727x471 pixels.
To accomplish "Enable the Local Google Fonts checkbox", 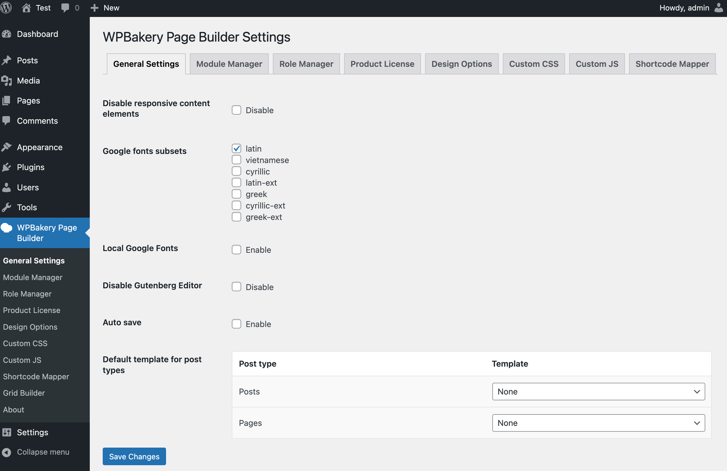I will [236, 250].
